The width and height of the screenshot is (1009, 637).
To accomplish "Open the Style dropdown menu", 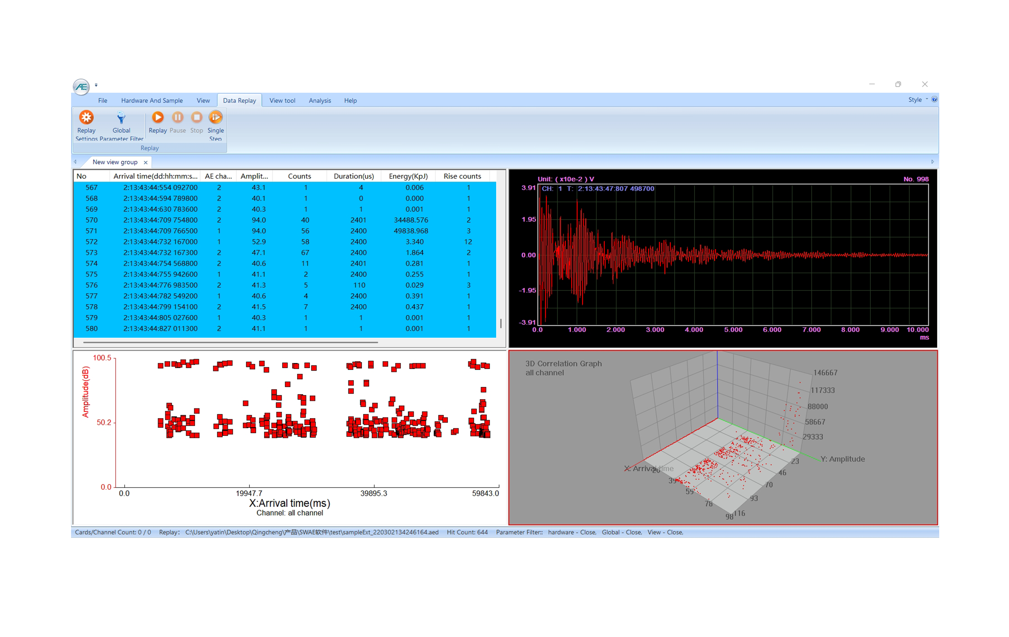I will (x=917, y=100).
